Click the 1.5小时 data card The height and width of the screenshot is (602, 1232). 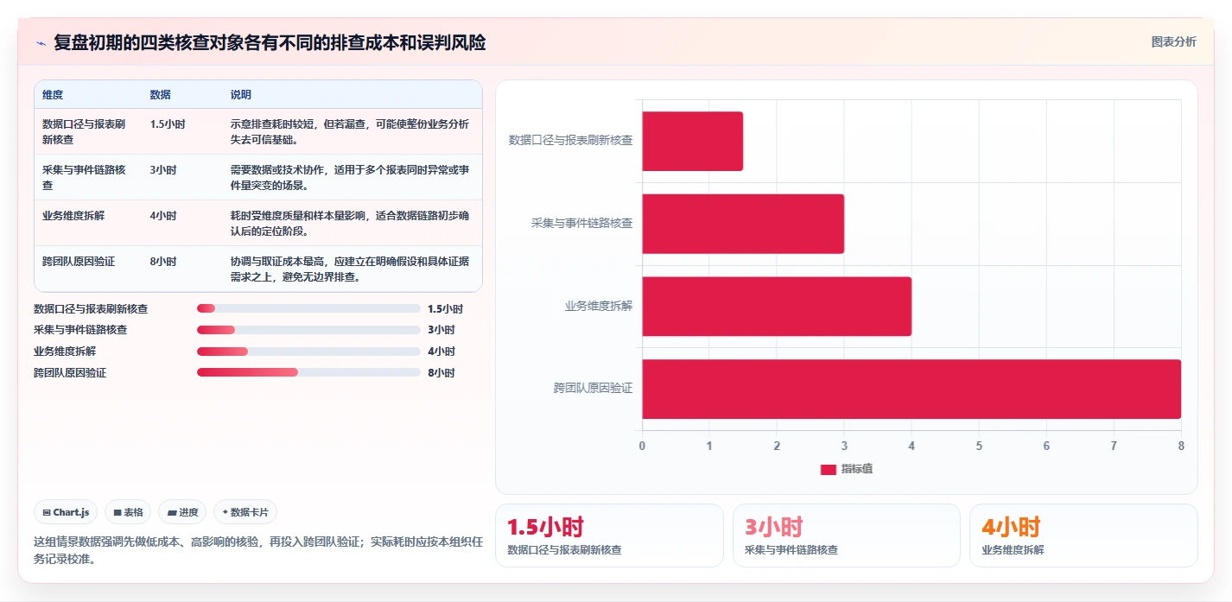click(x=609, y=535)
